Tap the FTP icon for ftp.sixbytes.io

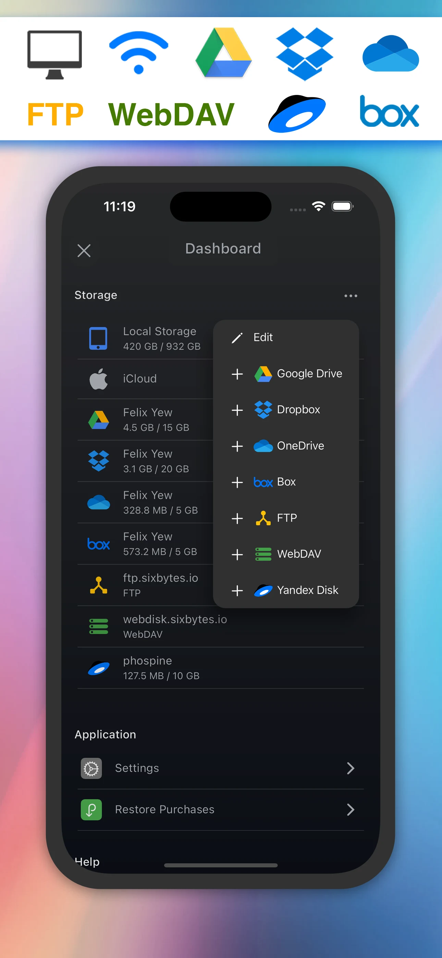tap(99, 585)
